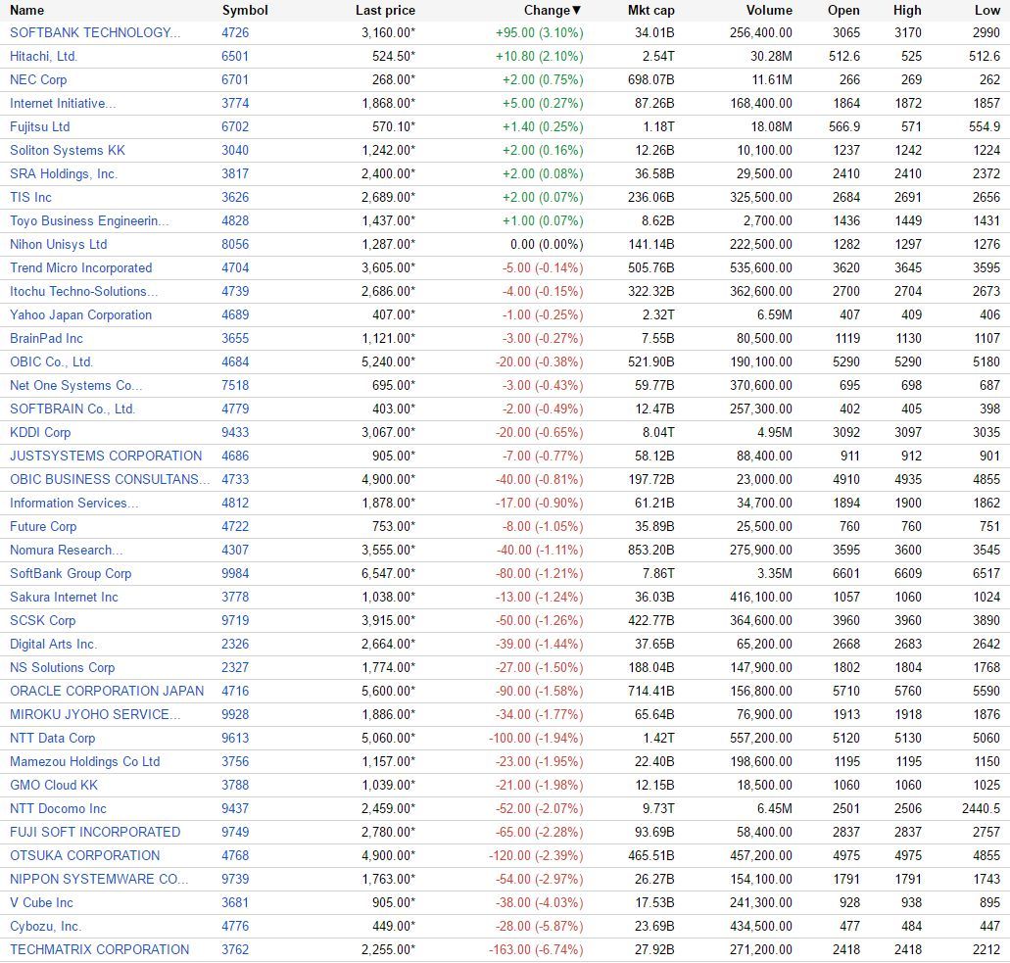
Task: Open Trend Micro Incorporated link
Action: click(81, 268)
